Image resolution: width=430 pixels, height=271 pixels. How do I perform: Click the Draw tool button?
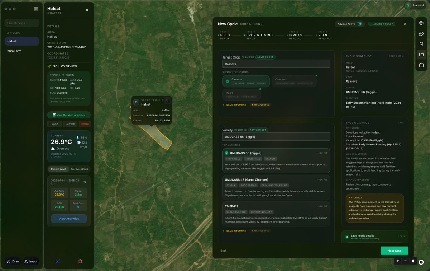(x=13, y=261)
